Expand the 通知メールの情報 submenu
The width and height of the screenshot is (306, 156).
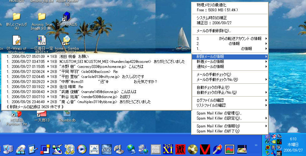(x=210, y=67)
